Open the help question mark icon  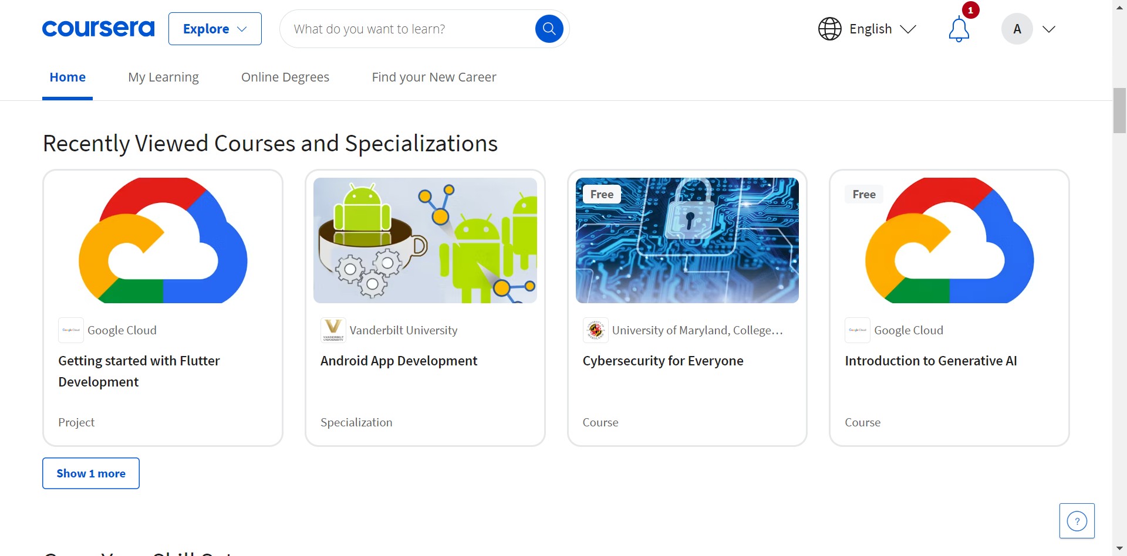[x=1077, y=521]
